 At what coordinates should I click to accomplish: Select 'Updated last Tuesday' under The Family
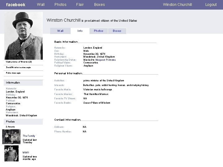[30, 141]
